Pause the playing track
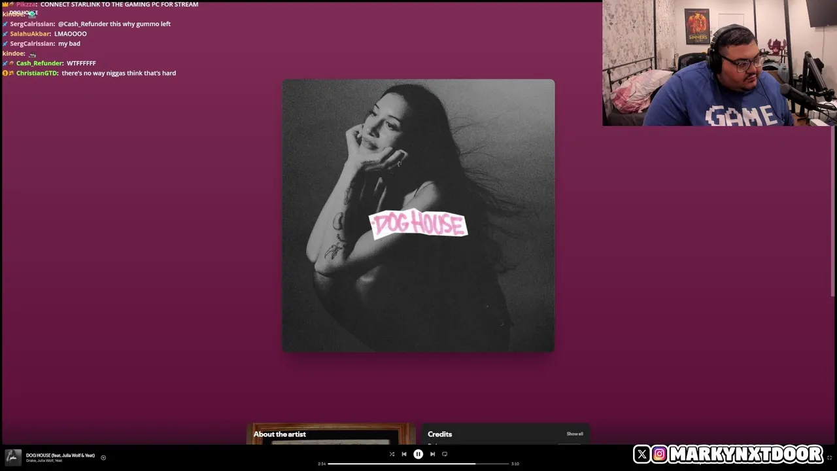The width and height of the screenshot is (837, 471). [418, 454]
